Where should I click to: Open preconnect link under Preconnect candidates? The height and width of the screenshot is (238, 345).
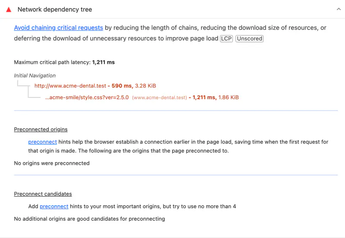pyautogui.click(x=54, y=207)
